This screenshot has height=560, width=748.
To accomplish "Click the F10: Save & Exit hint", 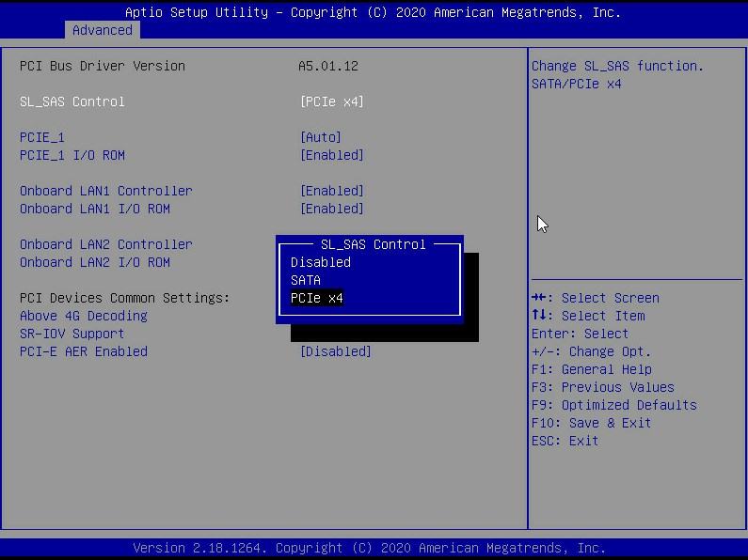I will [x=591, y=423].
